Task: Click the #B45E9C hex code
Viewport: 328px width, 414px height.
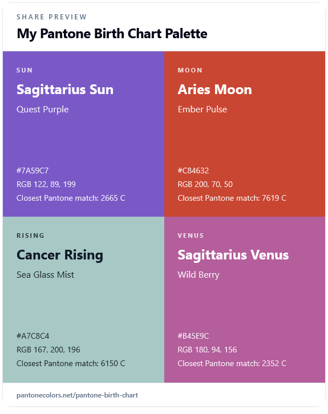Action: (193, 336)
